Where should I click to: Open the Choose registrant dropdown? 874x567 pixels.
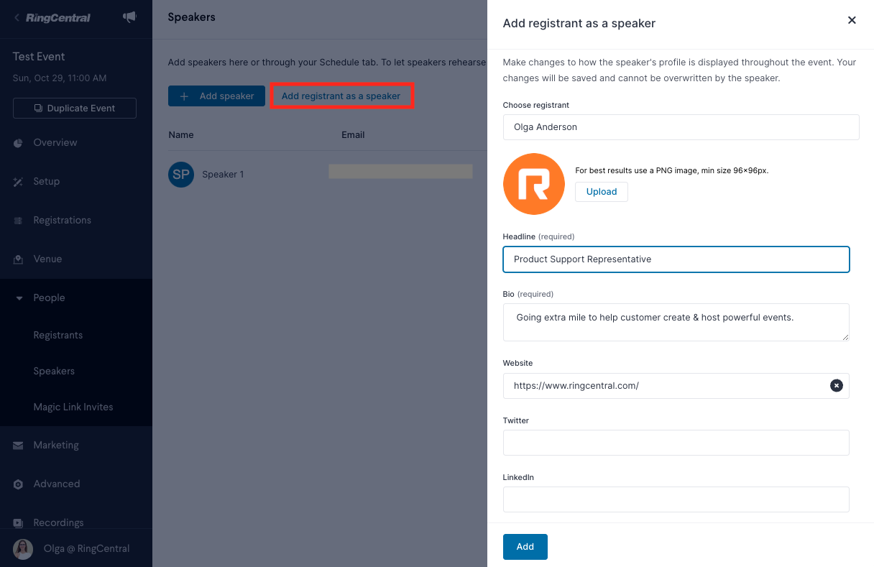(681, 127)
